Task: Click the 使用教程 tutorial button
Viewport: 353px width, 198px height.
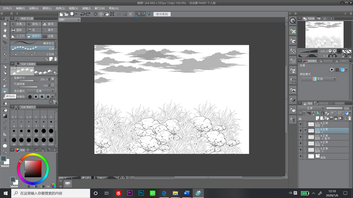Action: click(x=162, y=14)
